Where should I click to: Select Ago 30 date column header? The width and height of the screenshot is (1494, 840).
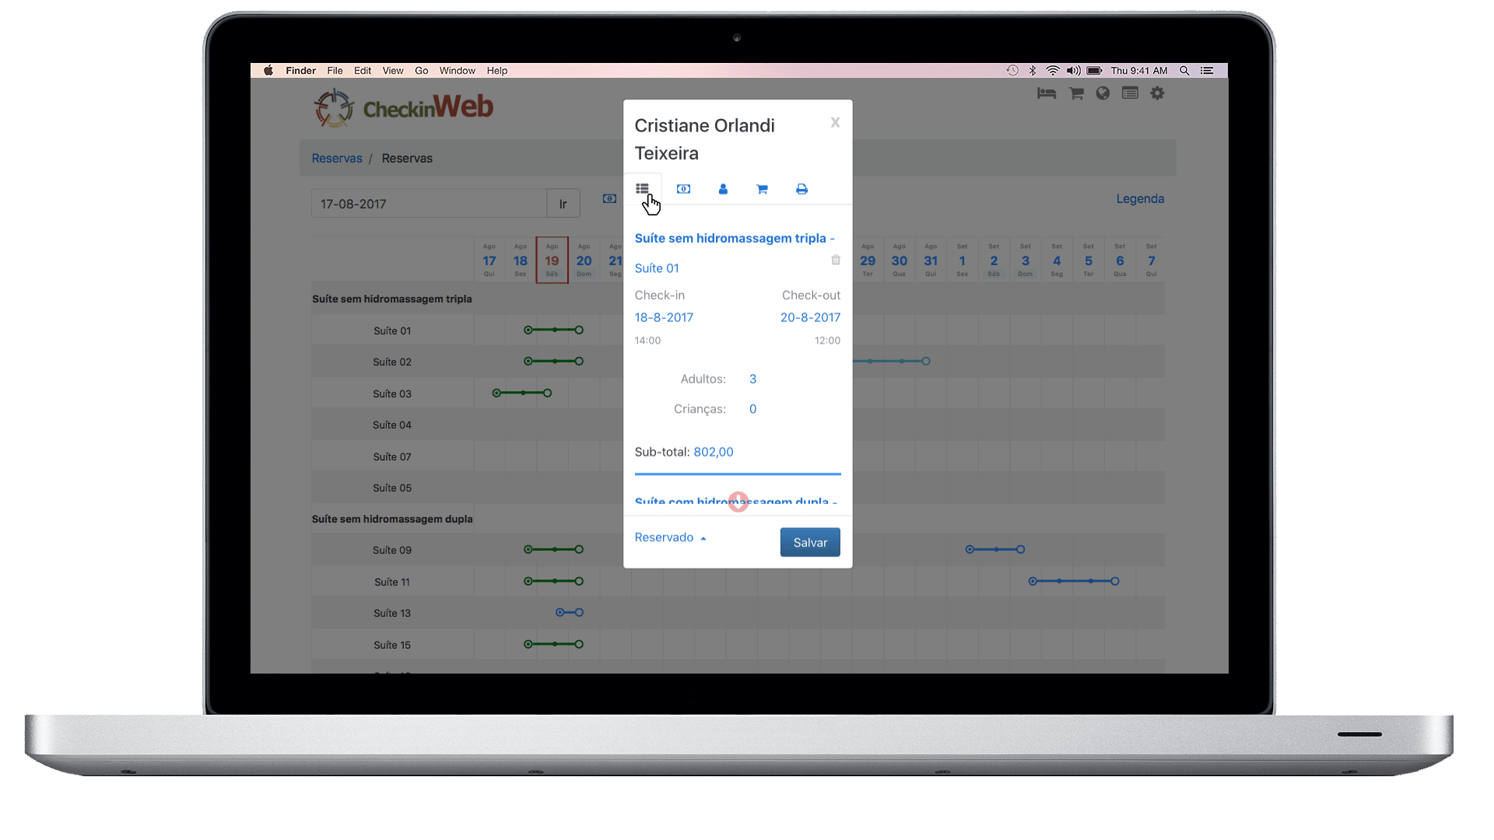(x=900, y=260)
